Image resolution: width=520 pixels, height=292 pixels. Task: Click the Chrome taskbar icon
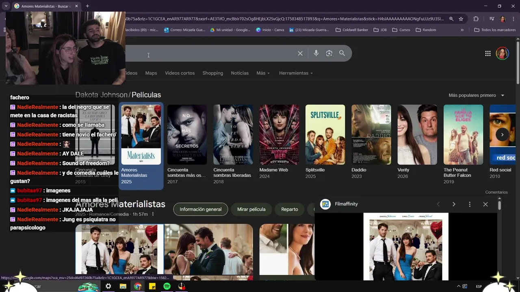point(138,286)
